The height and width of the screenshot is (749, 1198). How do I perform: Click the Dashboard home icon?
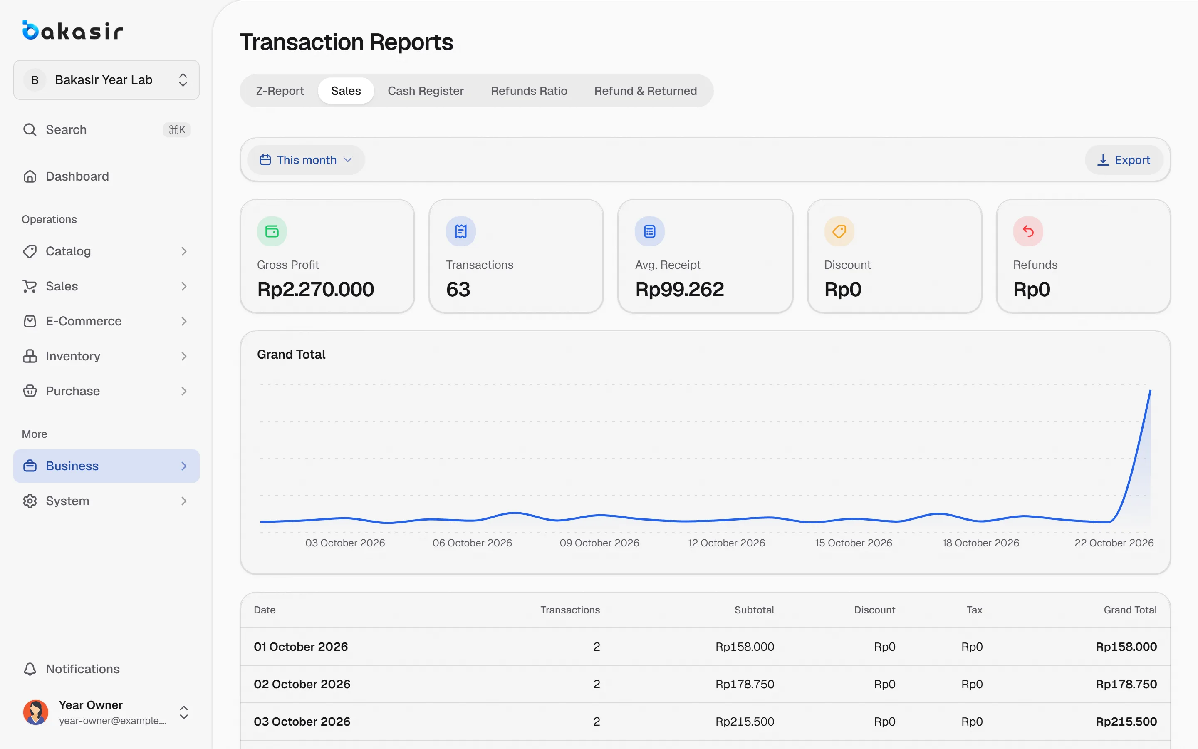pos(30,176)
